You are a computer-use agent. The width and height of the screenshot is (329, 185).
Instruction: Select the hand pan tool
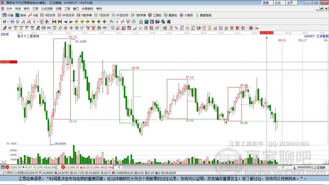111,22
